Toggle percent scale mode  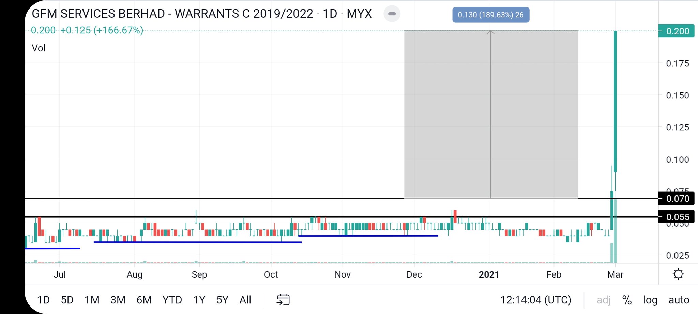(627, 300)
